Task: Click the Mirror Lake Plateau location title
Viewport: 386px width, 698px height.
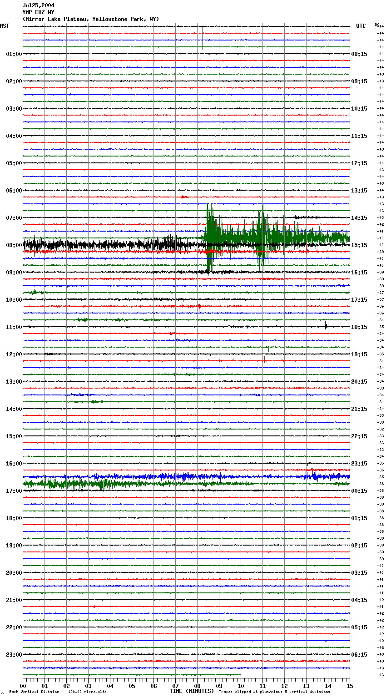Action: 91,19
